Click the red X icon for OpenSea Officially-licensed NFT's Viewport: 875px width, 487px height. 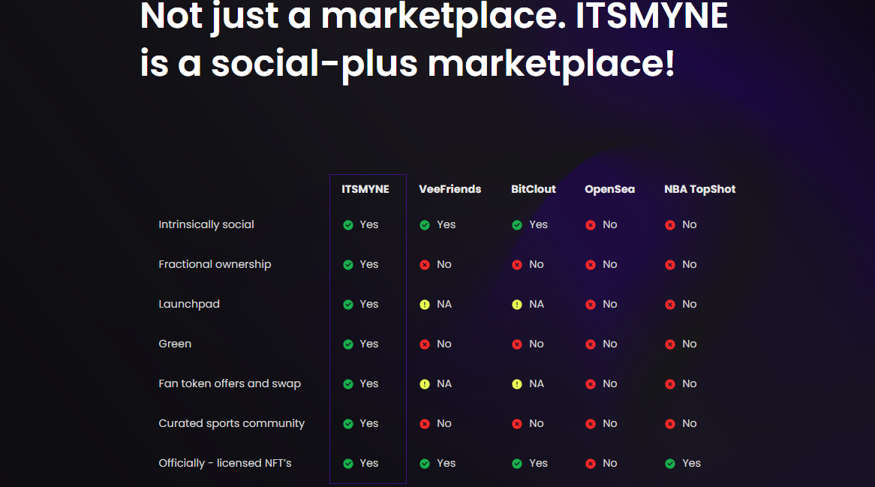[591, 464]
